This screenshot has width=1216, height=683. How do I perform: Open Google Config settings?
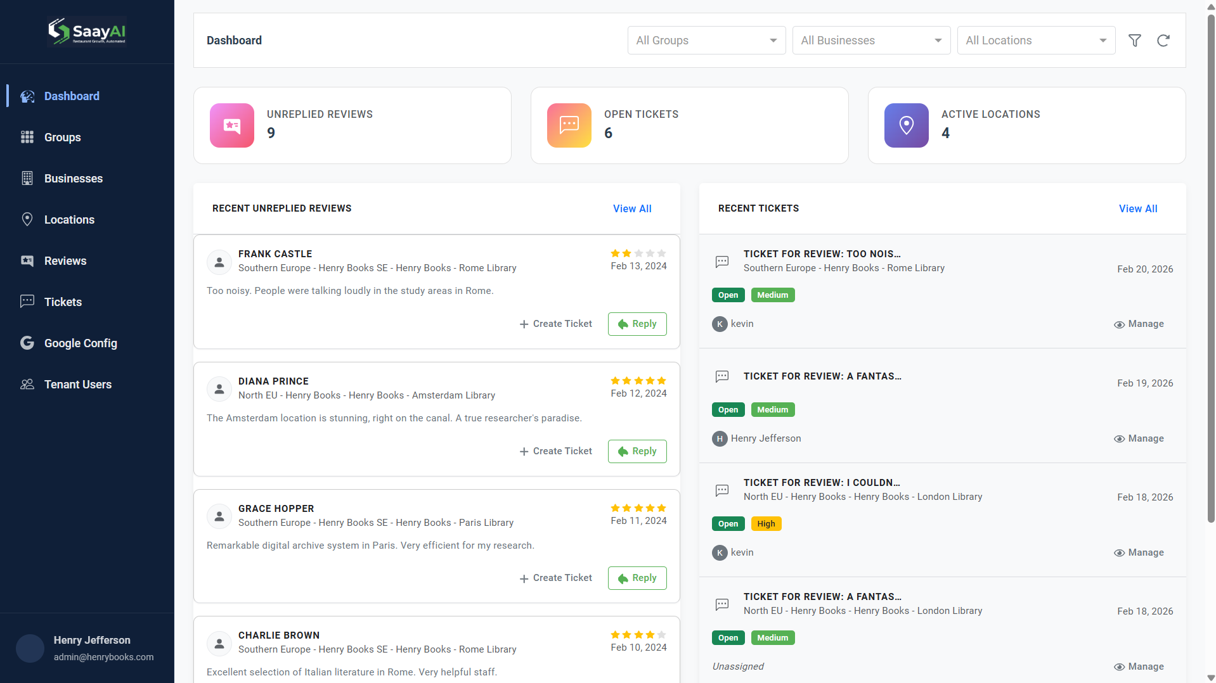coord(81,343)
